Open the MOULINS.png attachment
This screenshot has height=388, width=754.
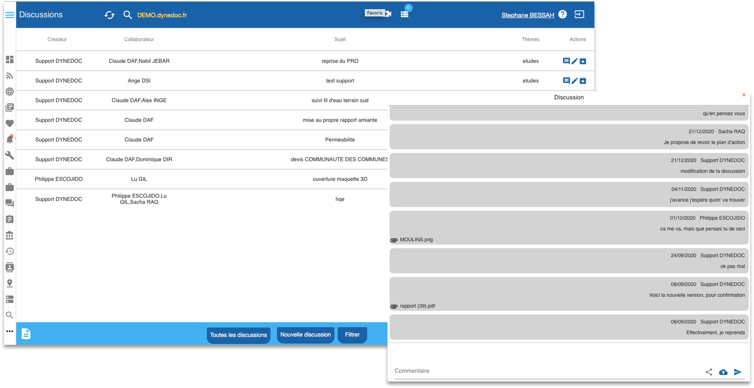[x=416, y=239]
